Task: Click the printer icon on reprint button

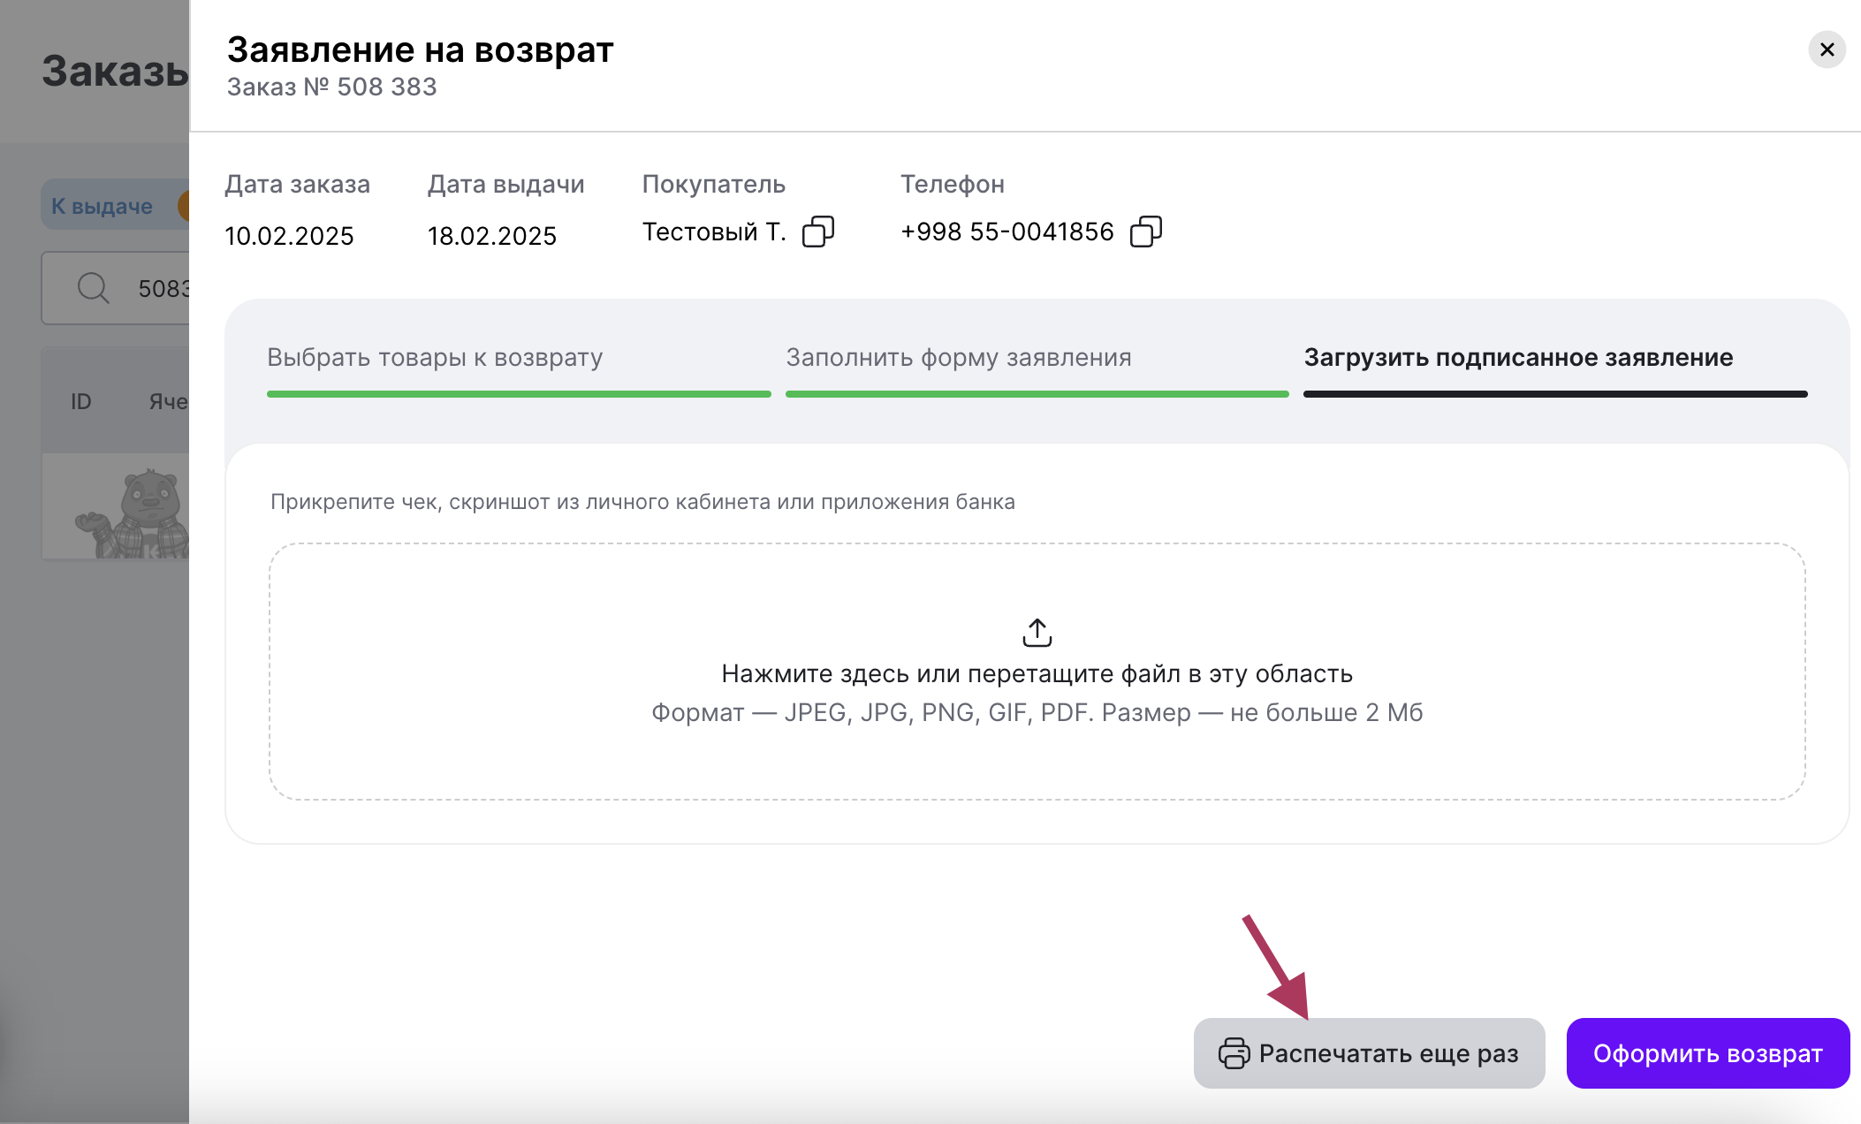Action: pyautogui.click(x=1234, y=1053)
